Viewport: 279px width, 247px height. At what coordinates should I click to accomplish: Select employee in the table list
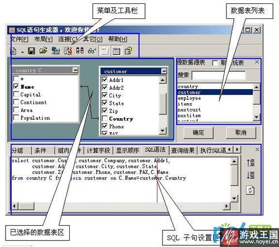[215, 98]
